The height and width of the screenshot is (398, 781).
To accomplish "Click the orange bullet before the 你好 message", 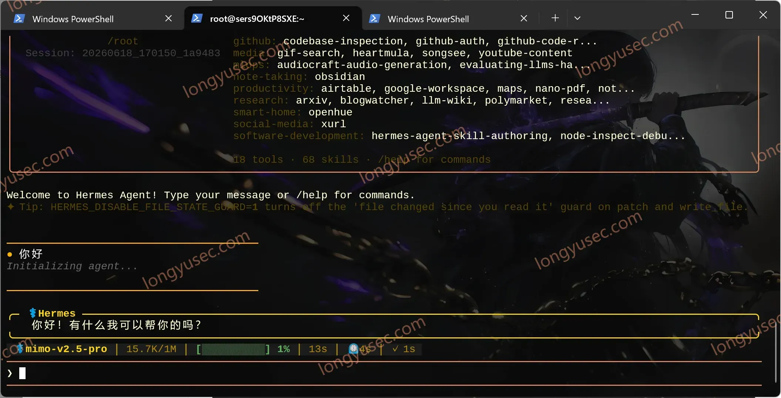I will pyautogui.click(x=10, y=254).
